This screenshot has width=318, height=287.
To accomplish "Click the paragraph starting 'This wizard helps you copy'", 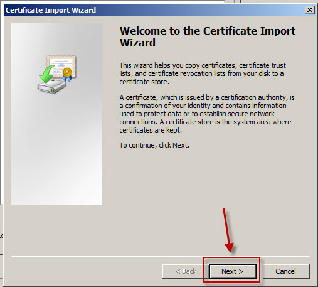I will [x=203, y=73].
